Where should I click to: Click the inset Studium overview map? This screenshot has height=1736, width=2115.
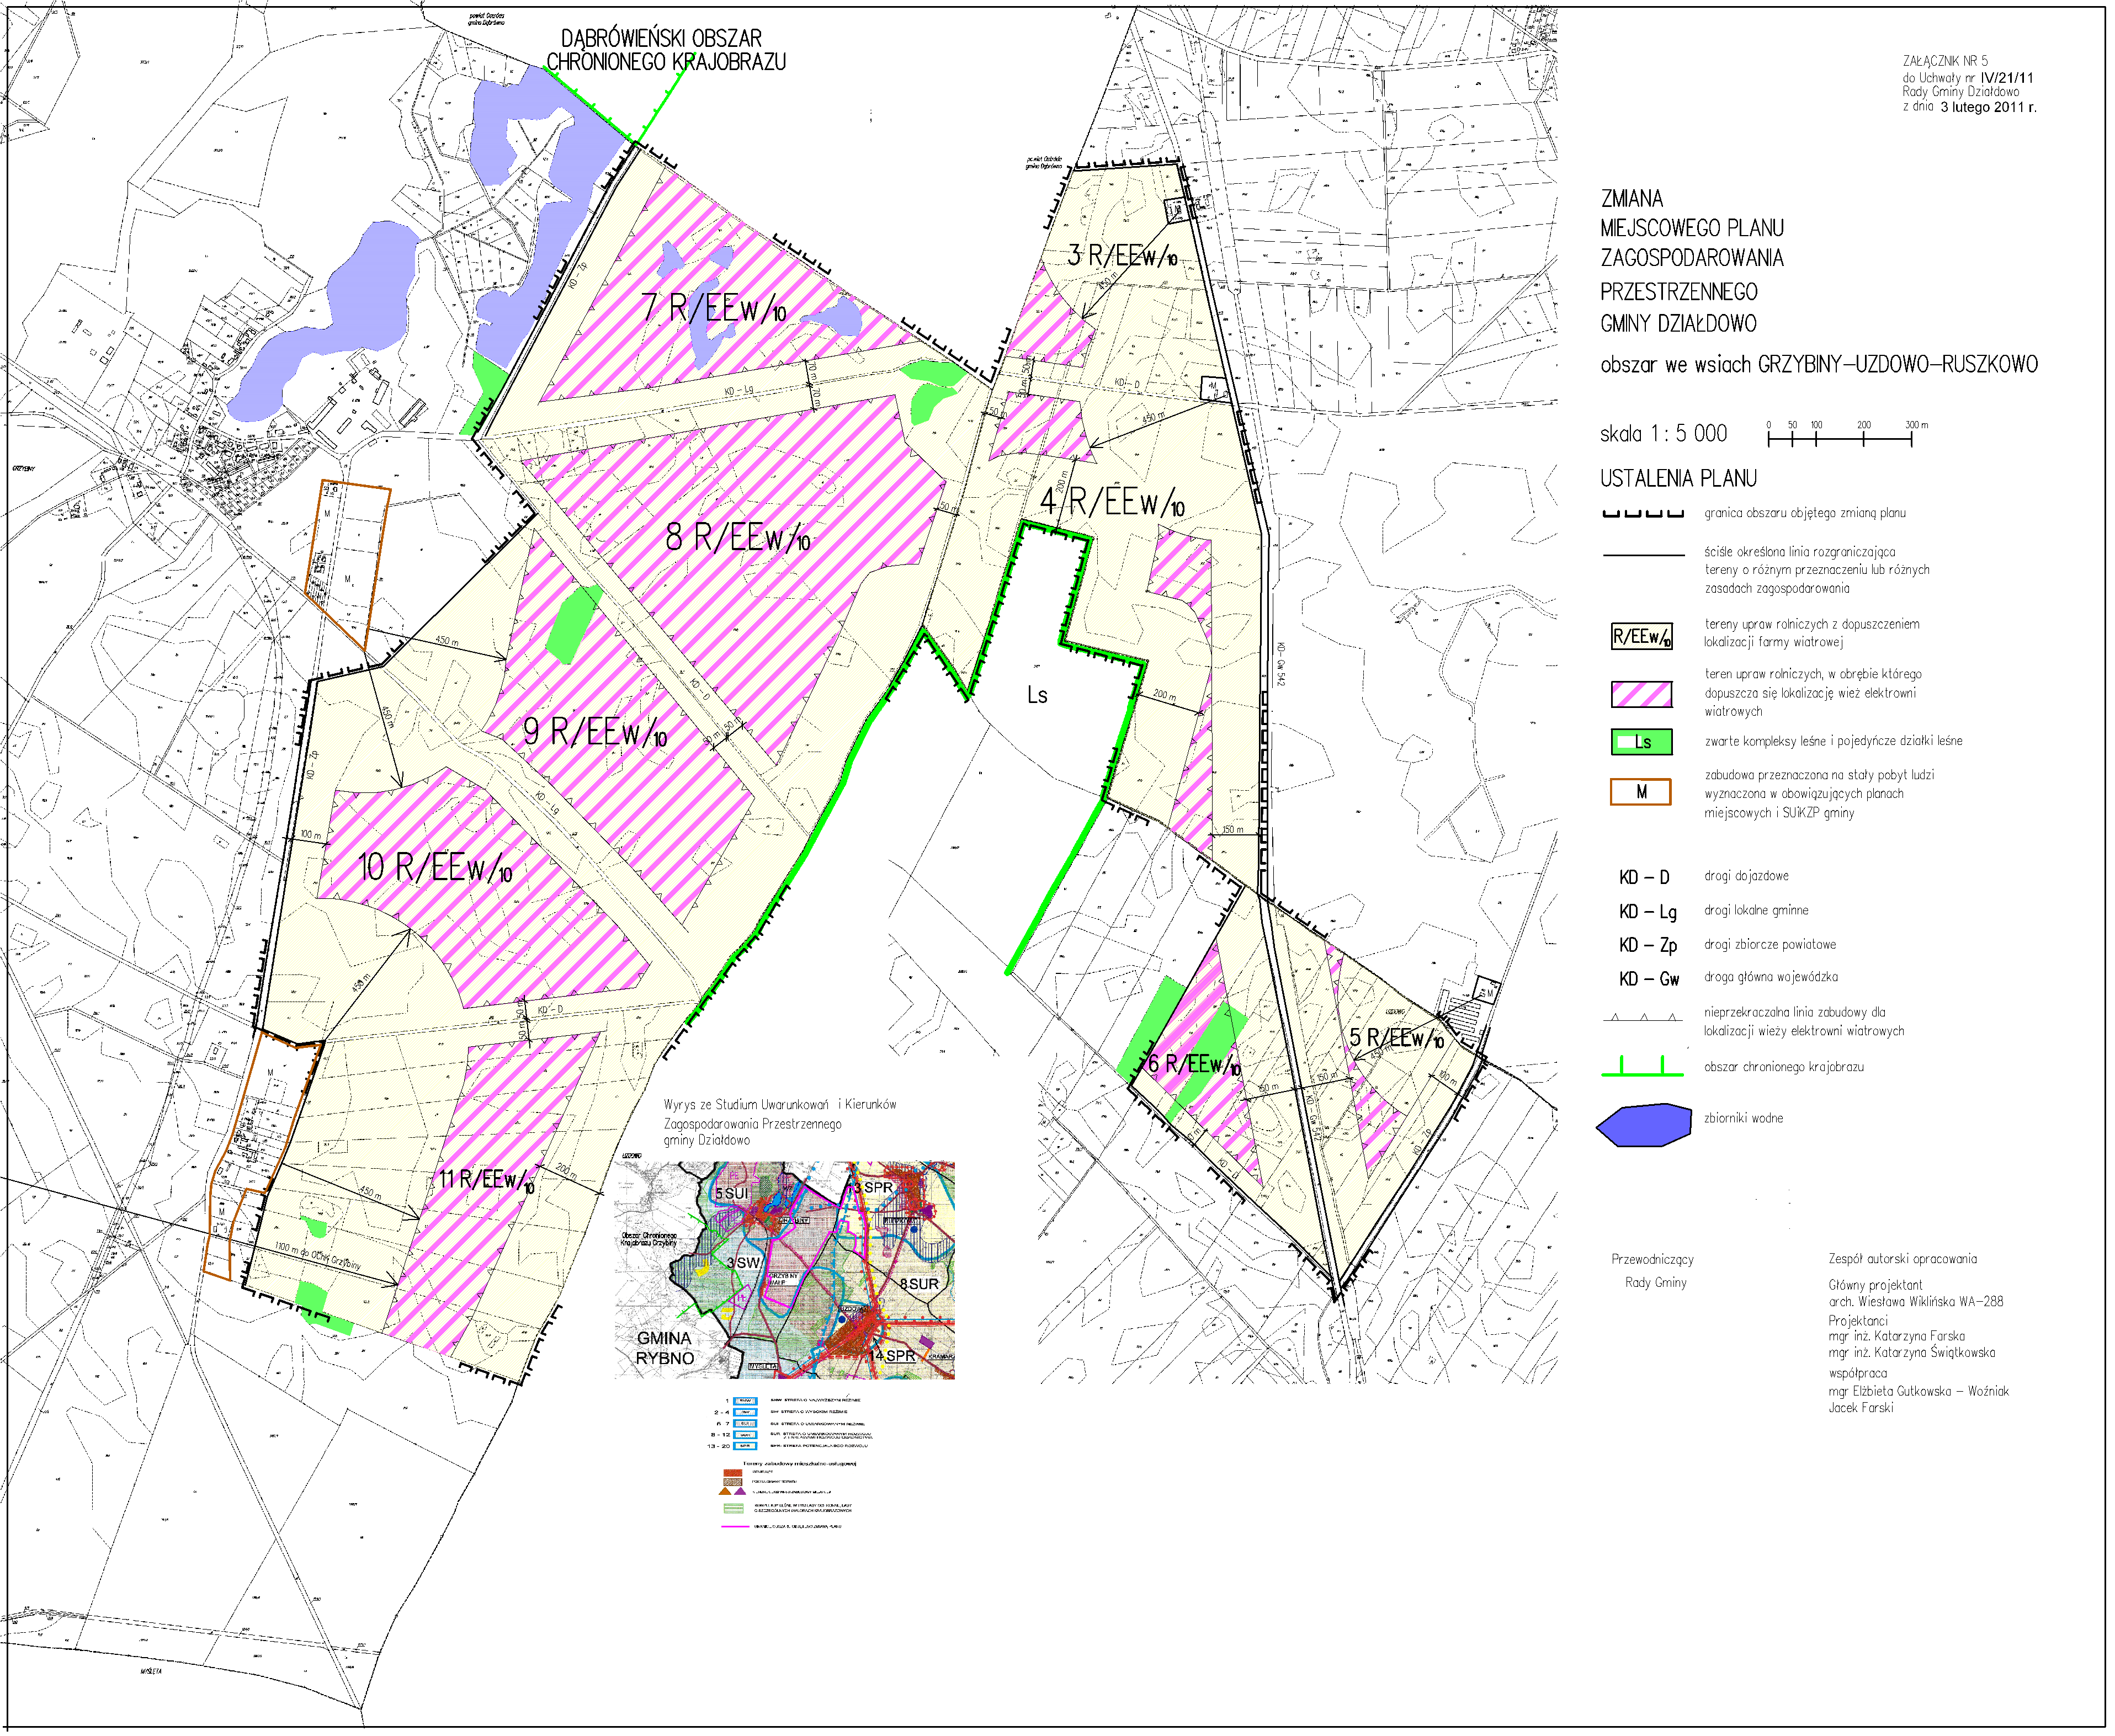784,1269
